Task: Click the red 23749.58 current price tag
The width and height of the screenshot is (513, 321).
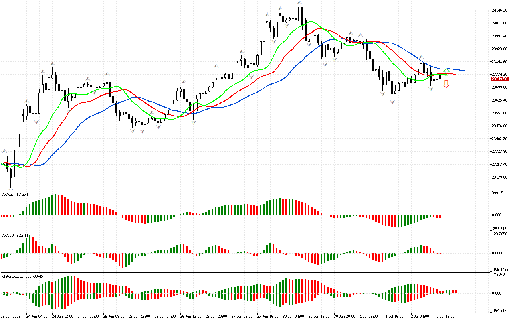Action: (500, 79)
